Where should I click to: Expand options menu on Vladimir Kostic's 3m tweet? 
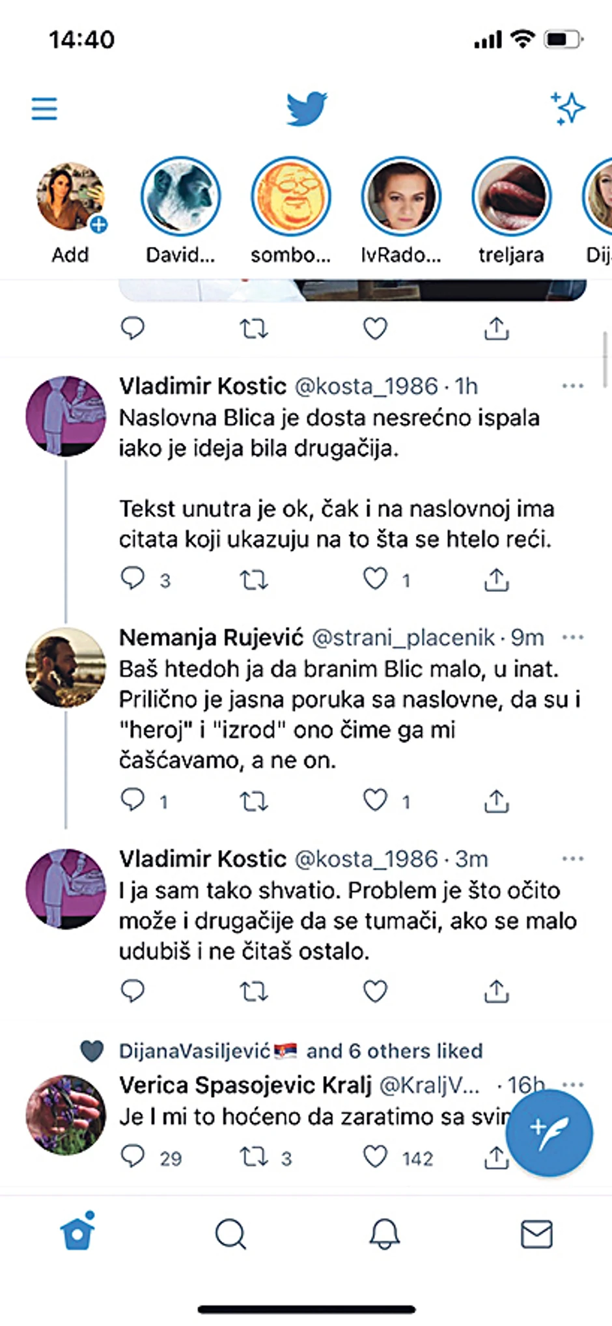(x=572, y=859)
